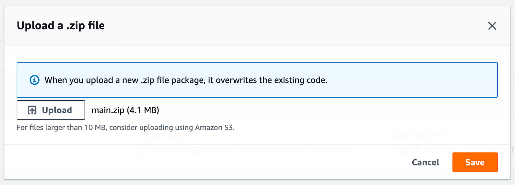
Task: Choose a file with the Upload button label
Action: pyautogui.click(x=57, y=110)
